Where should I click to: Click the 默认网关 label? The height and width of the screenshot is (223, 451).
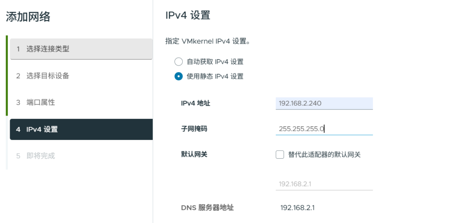pyautogui.click(x=194, y=154)
